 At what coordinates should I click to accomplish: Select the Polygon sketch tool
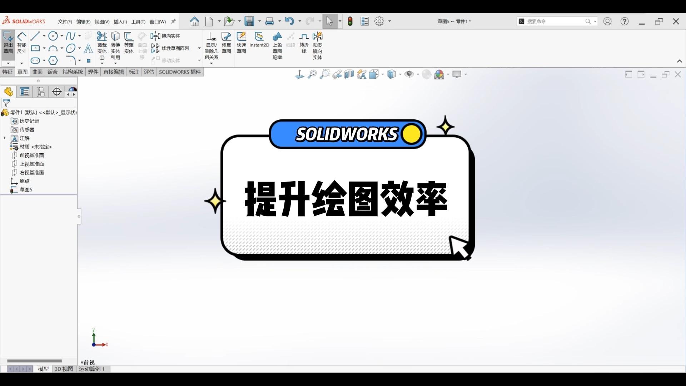(53, 60)
